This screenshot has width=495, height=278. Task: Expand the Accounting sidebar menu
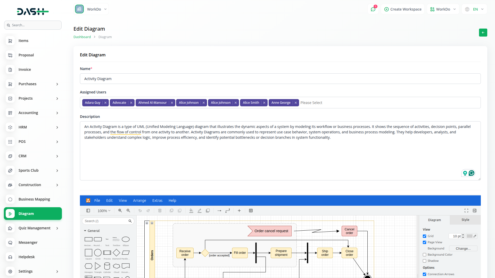click(33, 113)
